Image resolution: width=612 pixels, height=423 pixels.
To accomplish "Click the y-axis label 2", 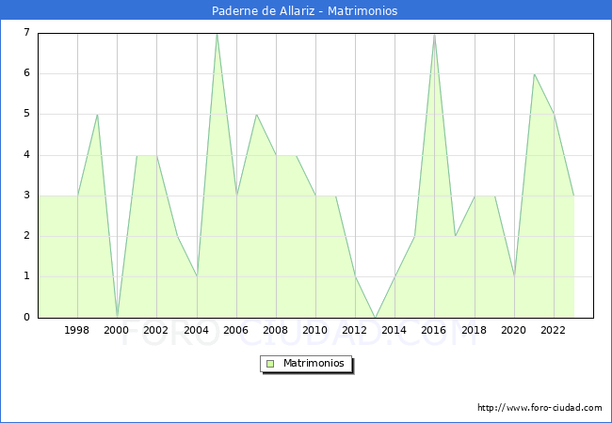I will [26, 236].
